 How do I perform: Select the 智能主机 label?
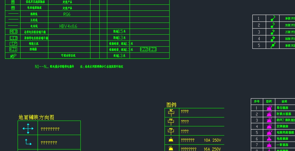point(34,44)
